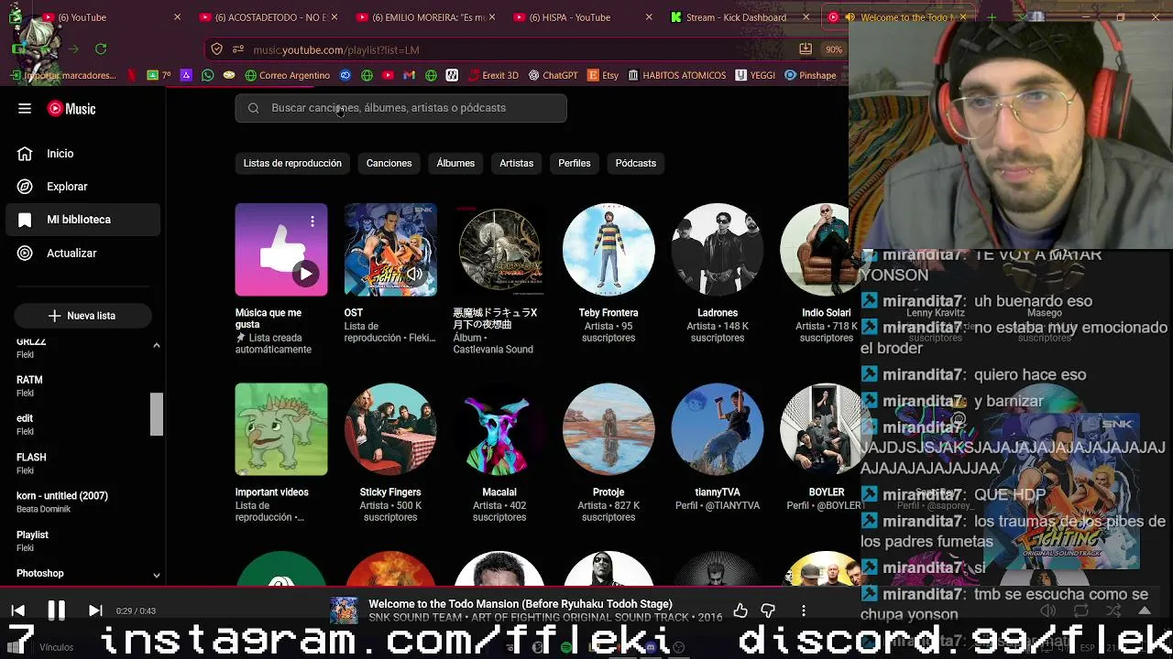Open the 90% zoom level indicator
The image size is (1173, 659).
[833, 49]
